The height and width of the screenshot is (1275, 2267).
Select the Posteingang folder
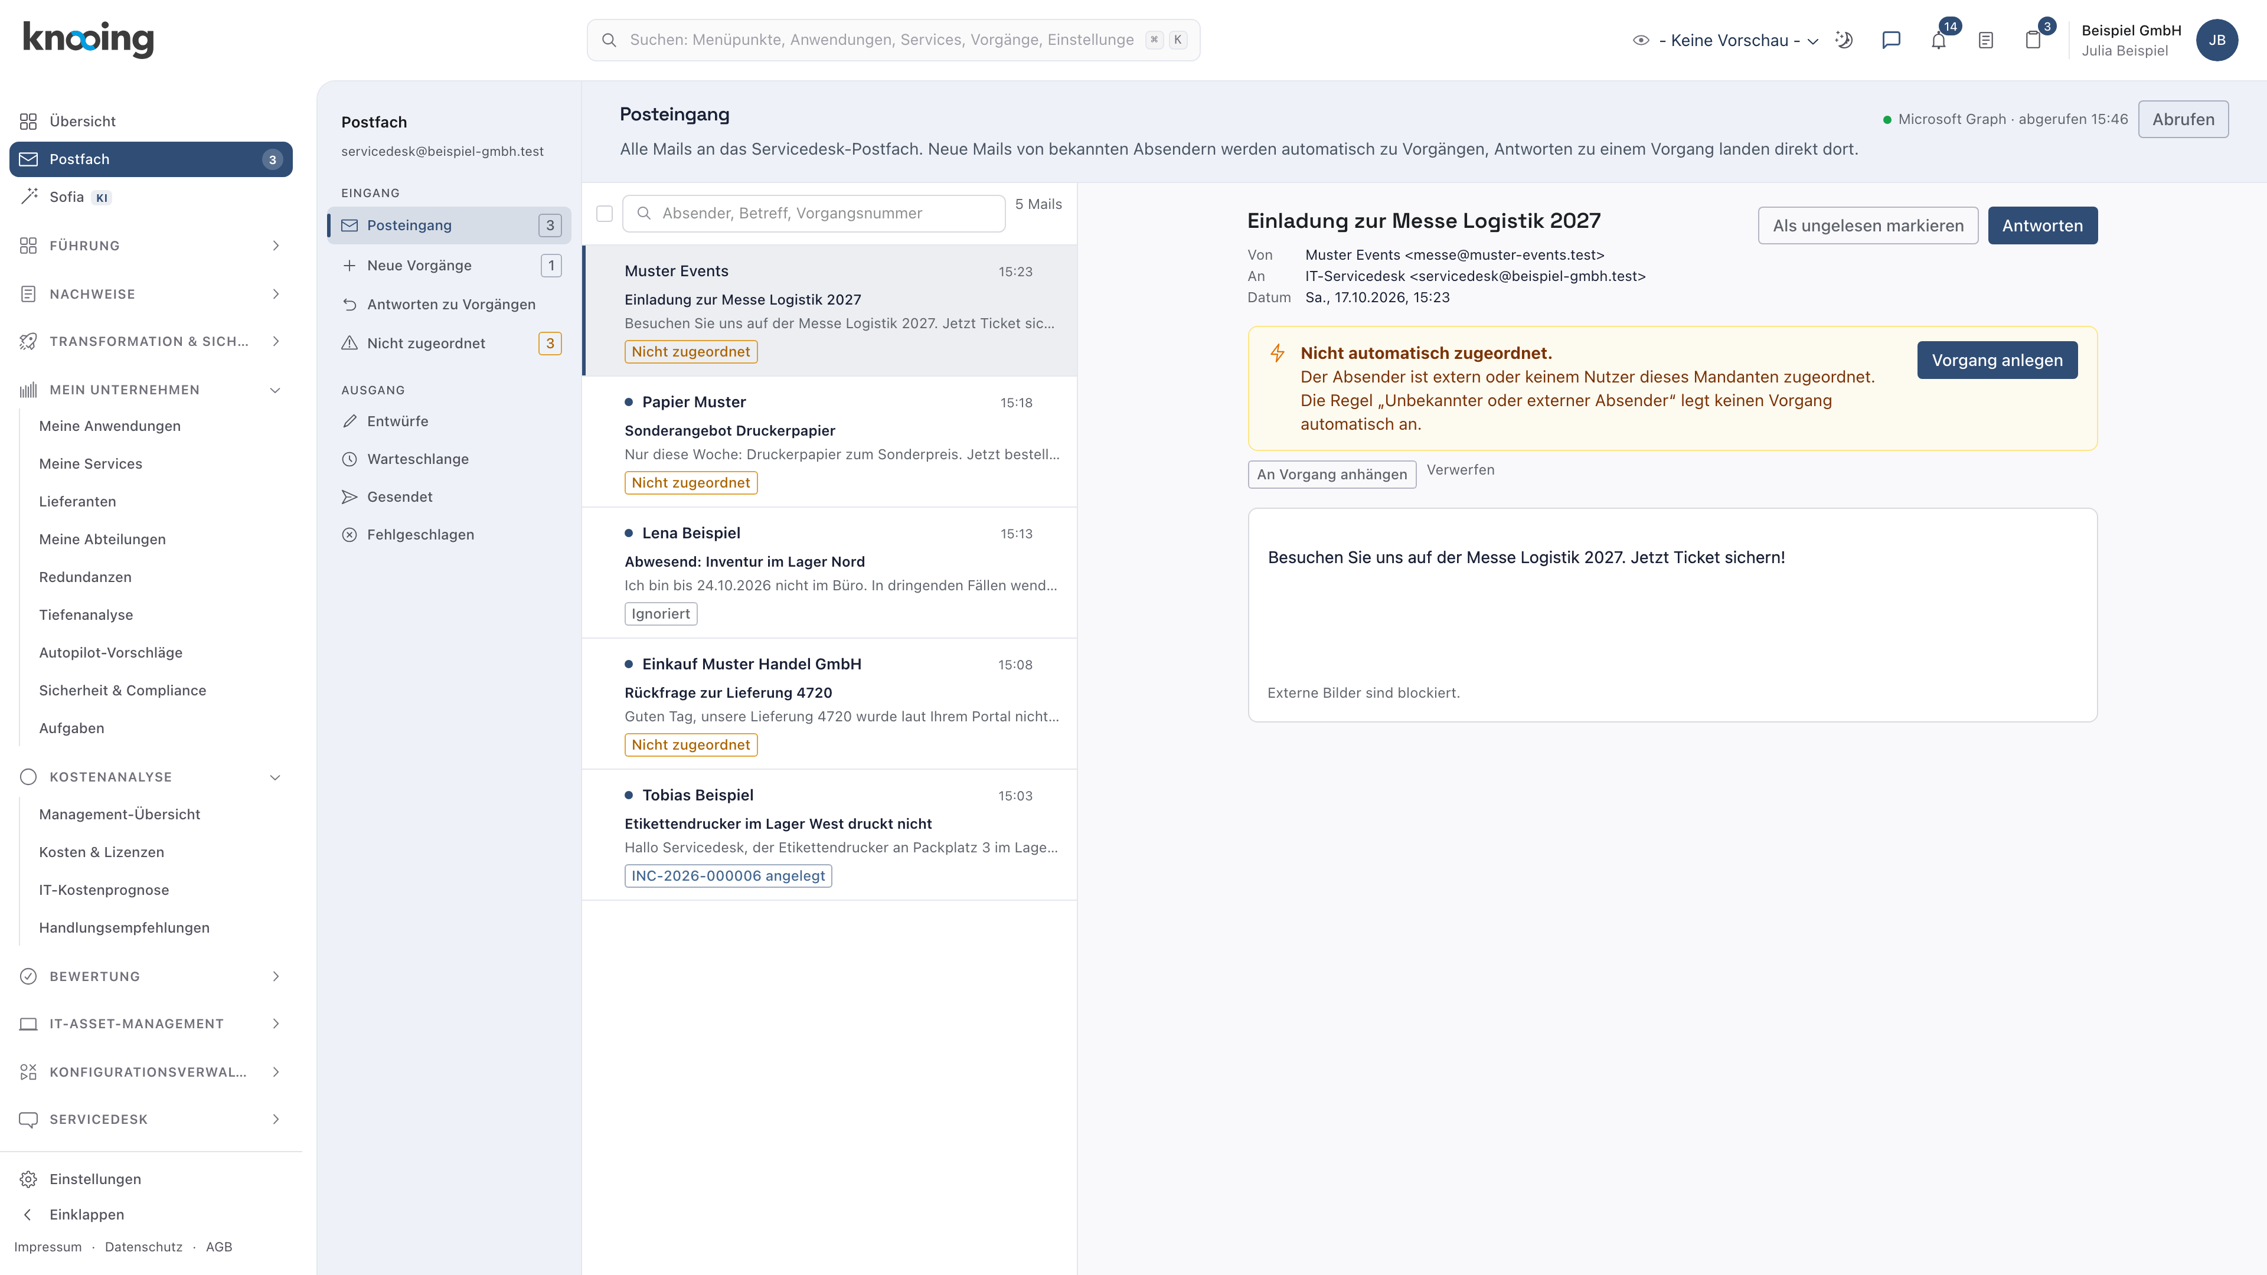(x=449, y=225)
